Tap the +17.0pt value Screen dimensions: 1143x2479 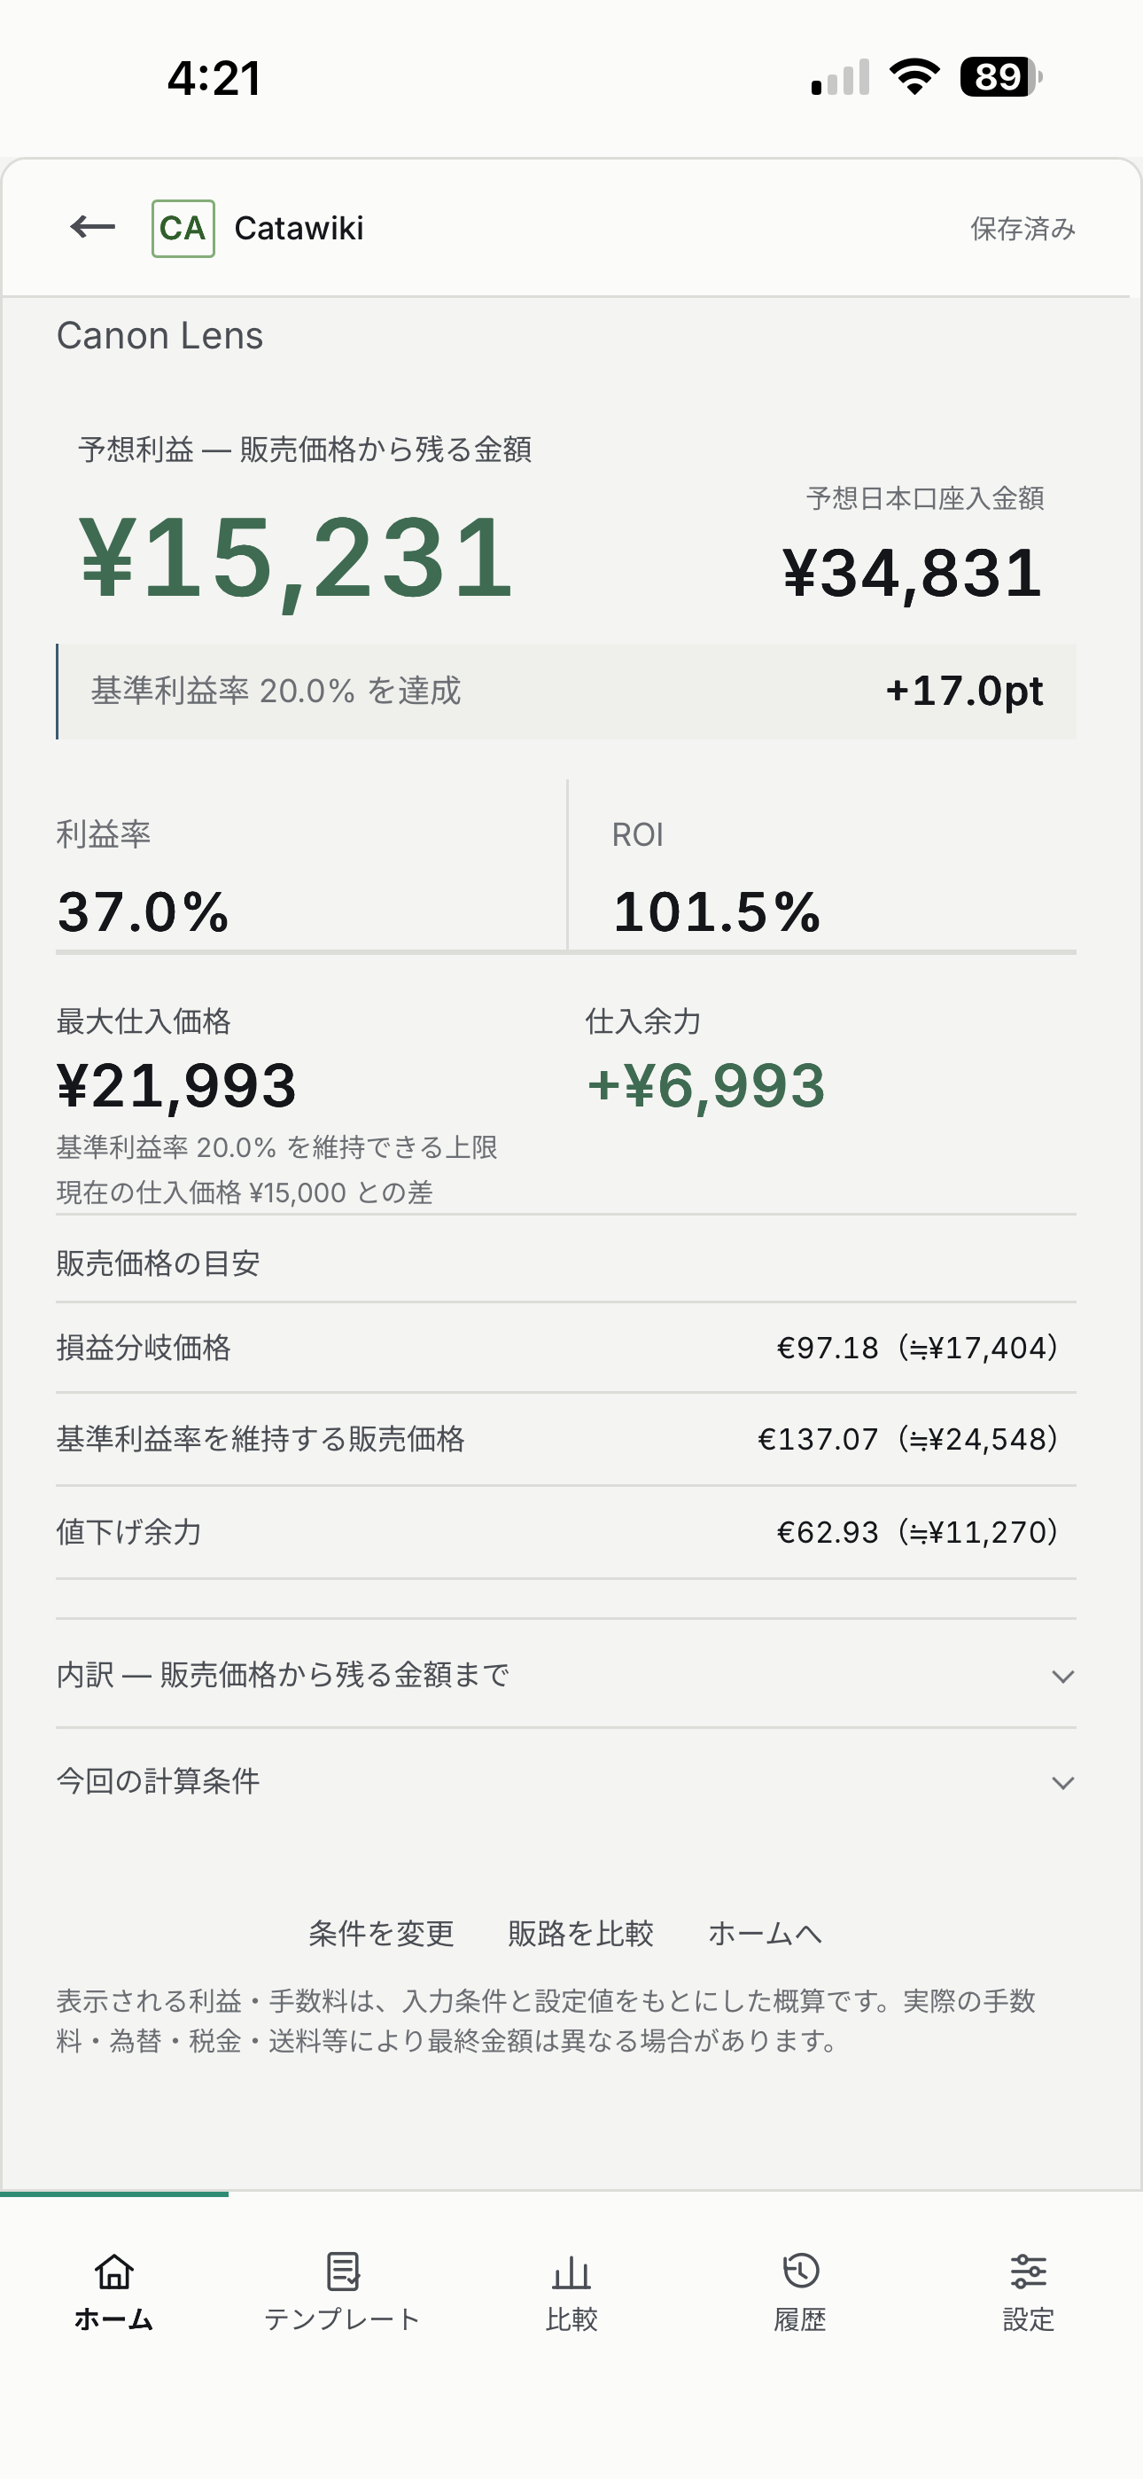pyautogui.click(x=964, y=691)
